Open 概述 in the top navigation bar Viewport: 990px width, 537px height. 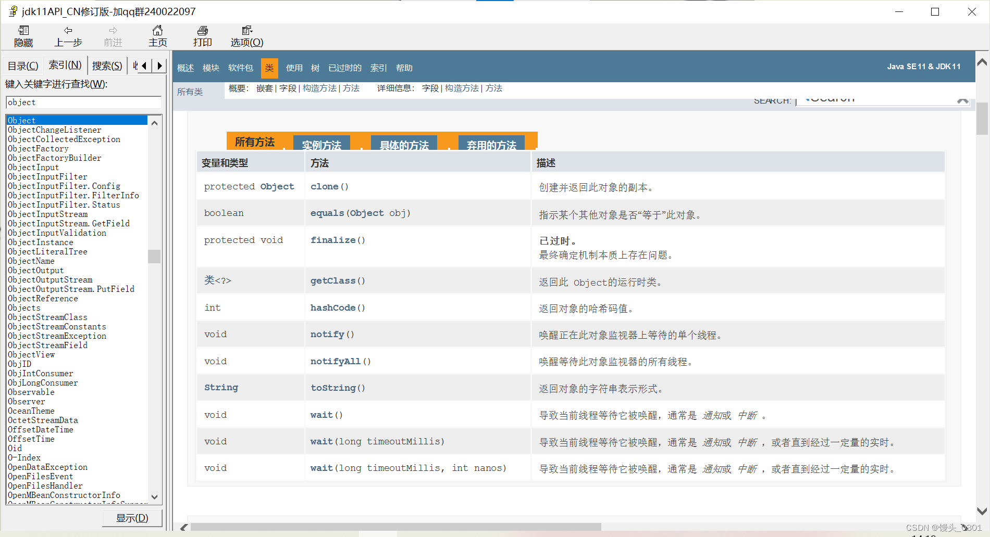tap(185, 68)
